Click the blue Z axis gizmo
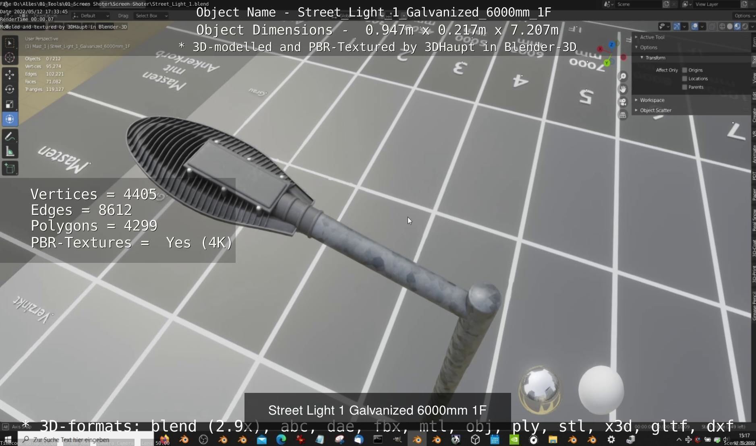756x446 pixels. (612, 44)
